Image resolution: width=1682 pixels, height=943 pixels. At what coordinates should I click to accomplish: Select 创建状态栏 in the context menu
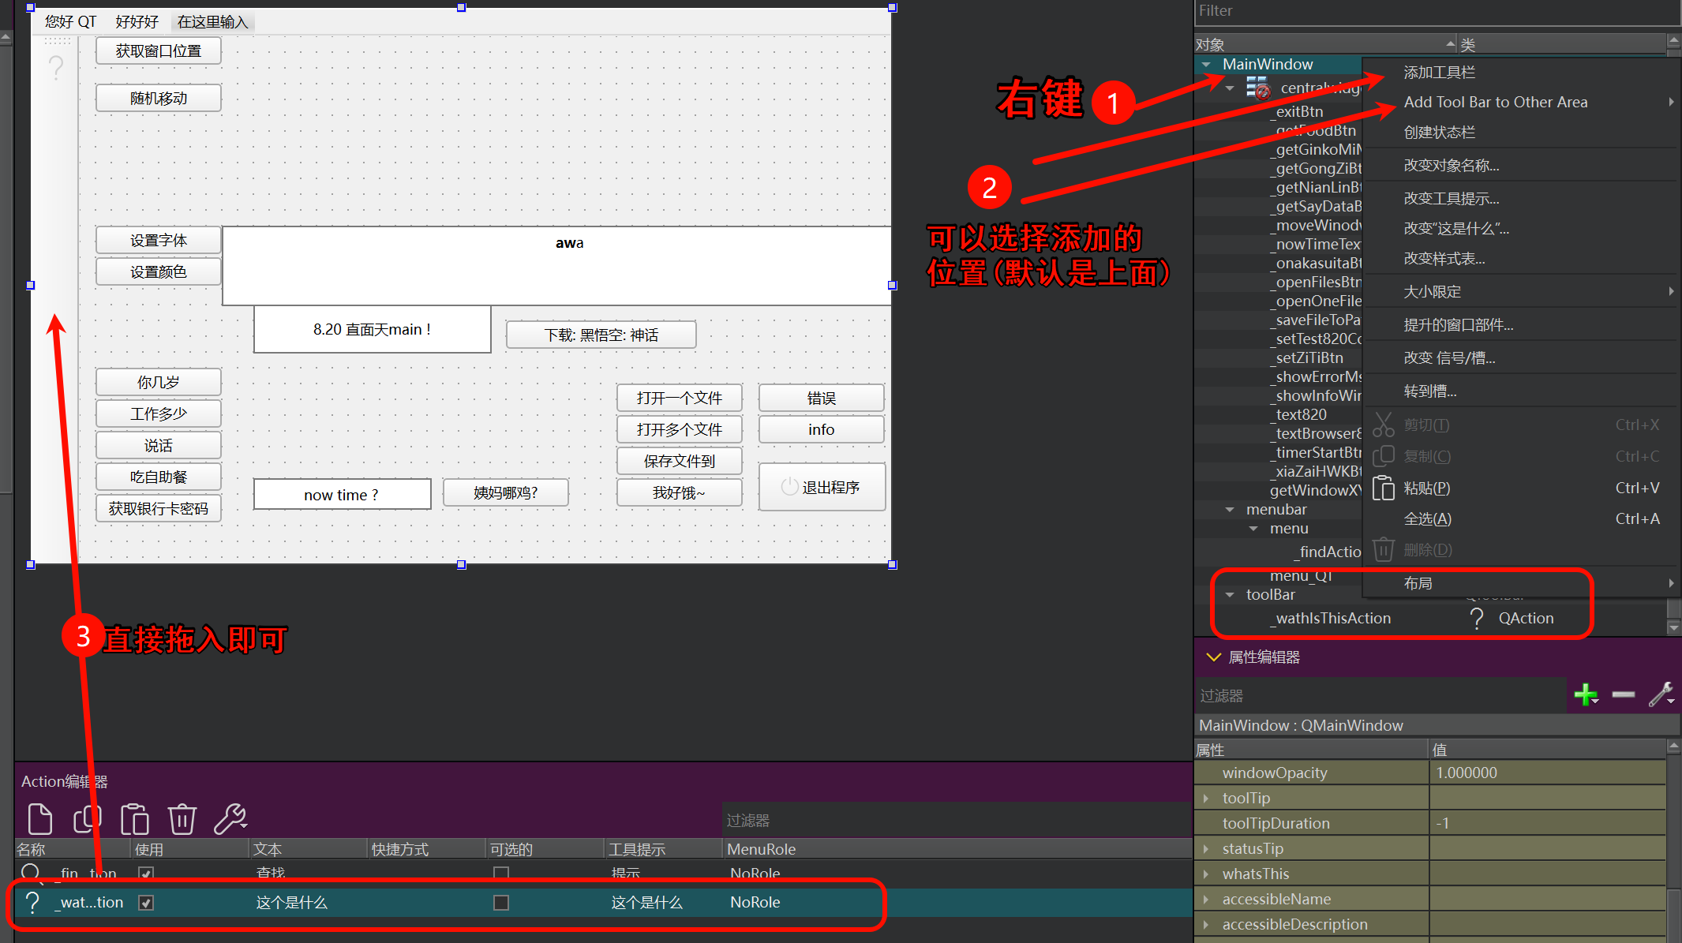[1439, 133]
